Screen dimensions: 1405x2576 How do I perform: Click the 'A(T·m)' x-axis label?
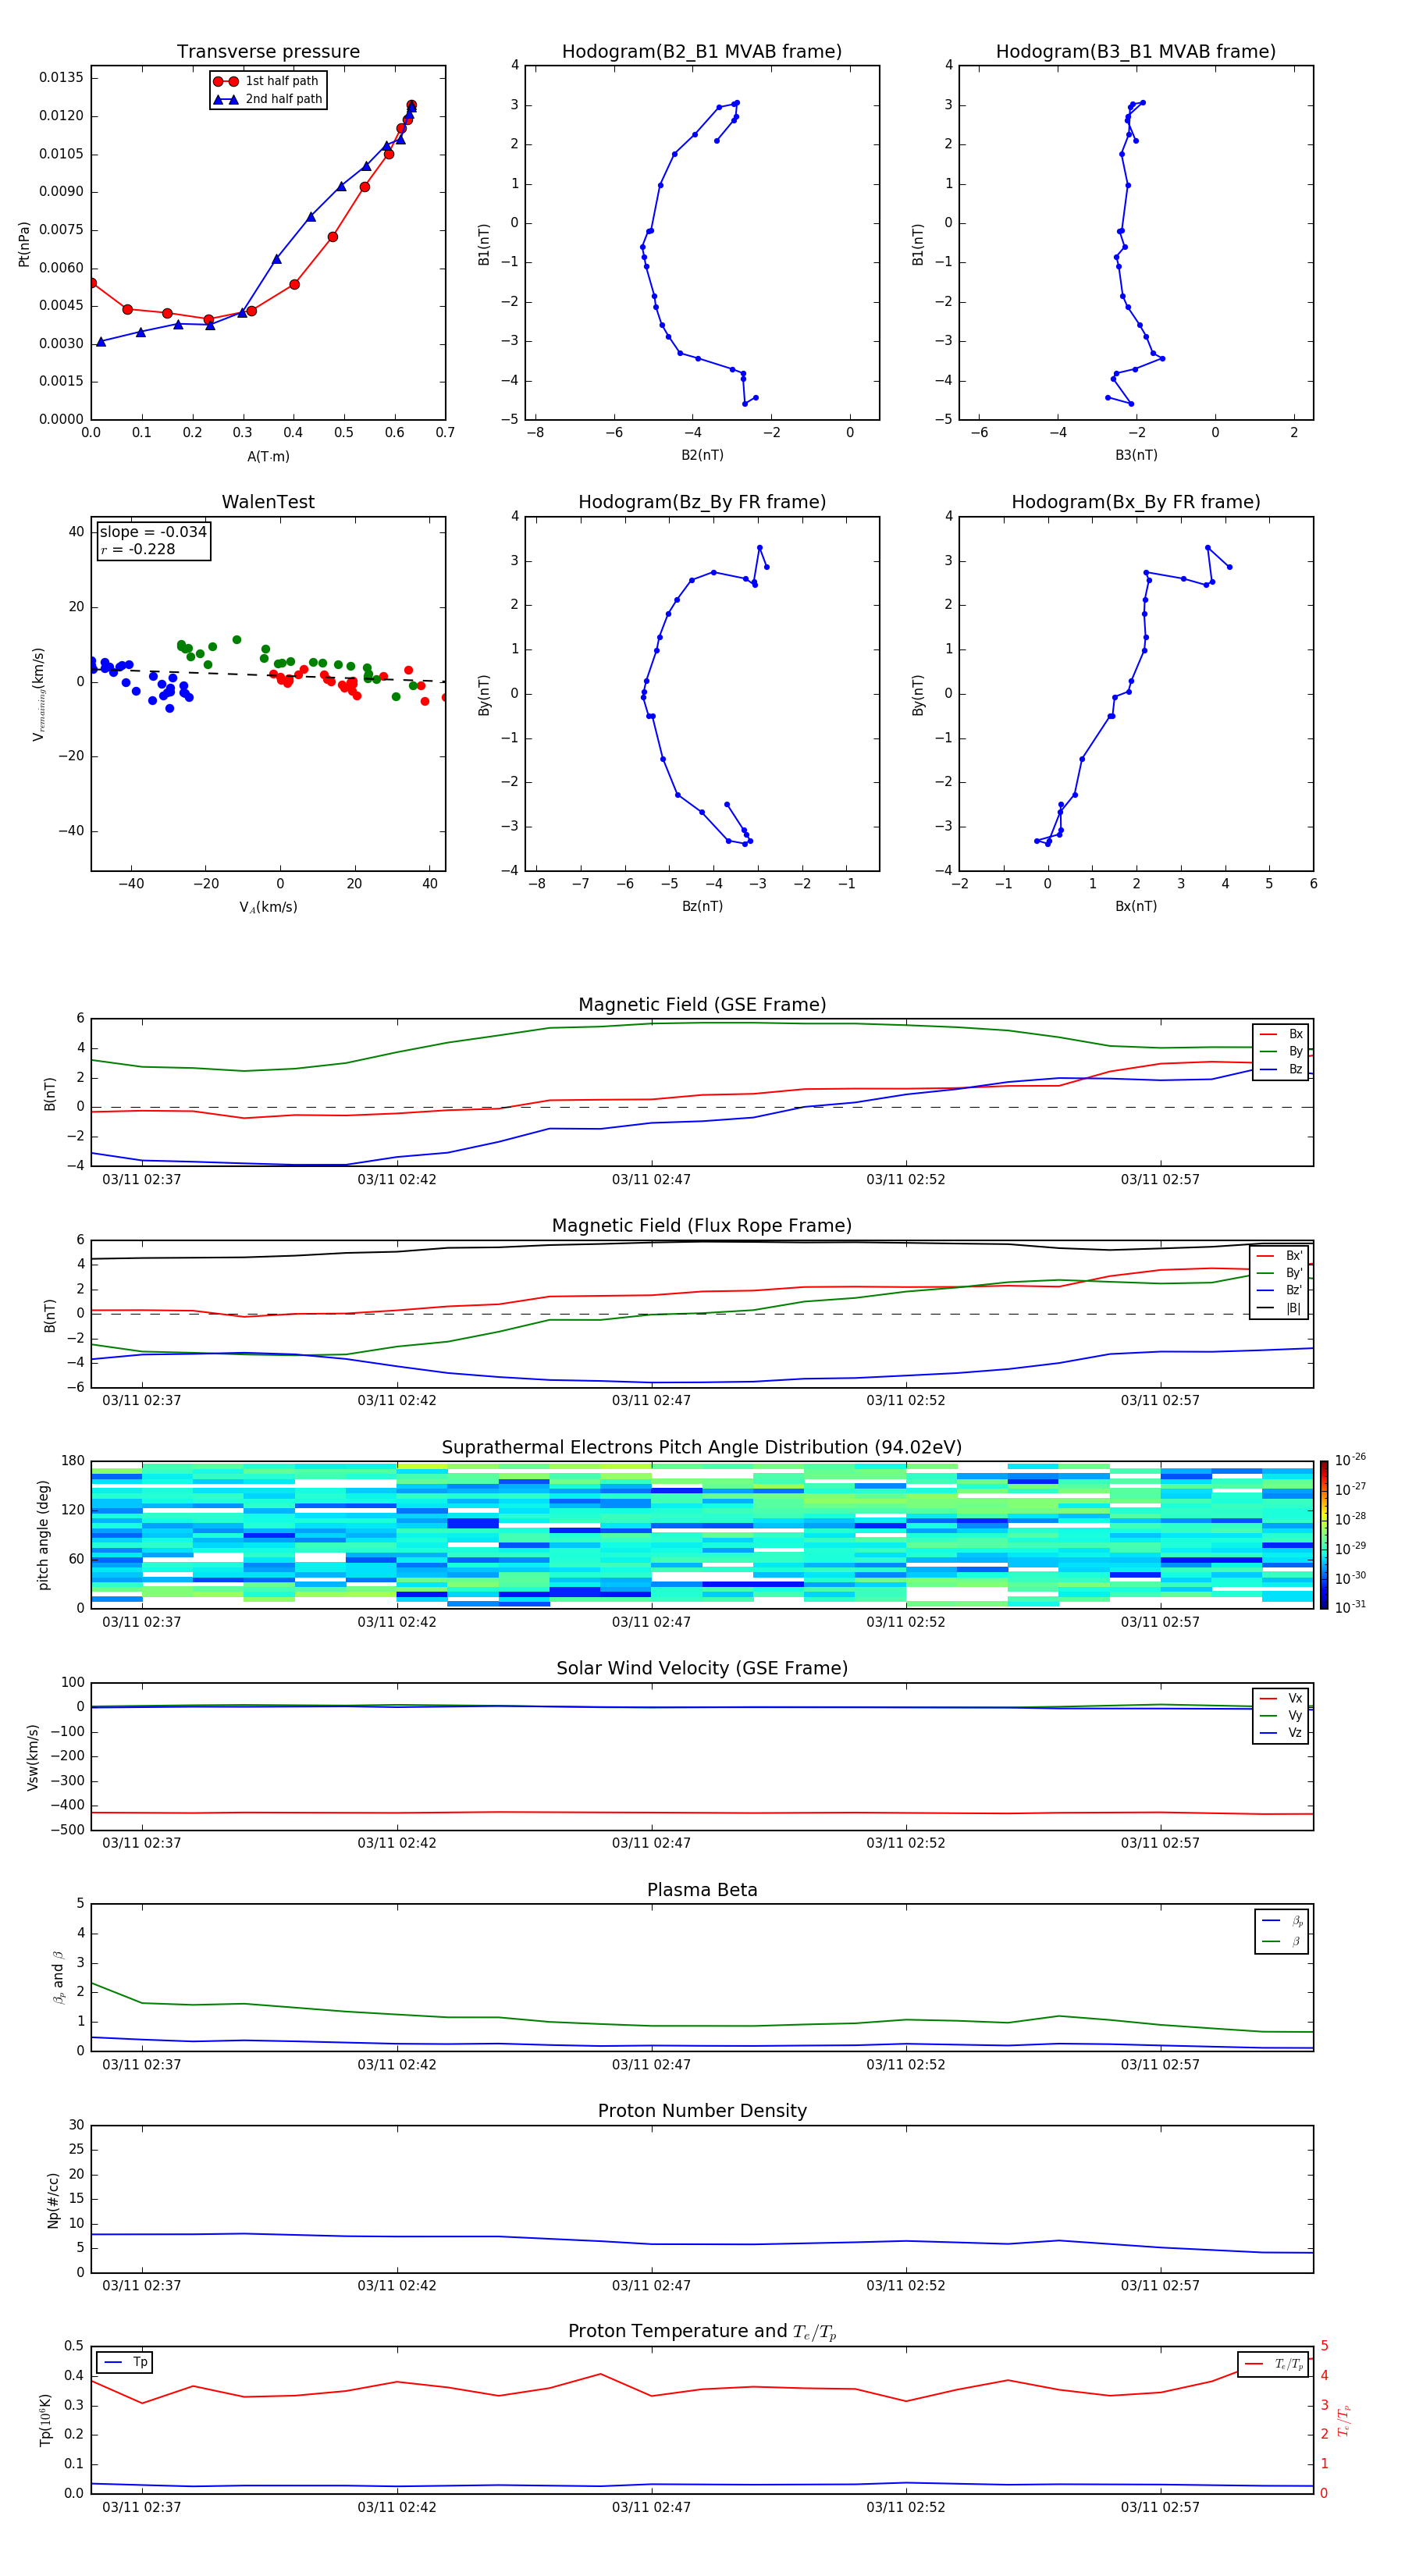tap(268, 456)
